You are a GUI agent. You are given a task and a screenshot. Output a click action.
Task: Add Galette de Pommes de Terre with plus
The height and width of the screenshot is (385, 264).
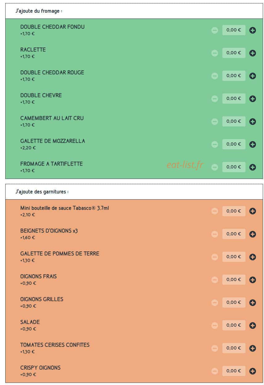pos(253,257)
